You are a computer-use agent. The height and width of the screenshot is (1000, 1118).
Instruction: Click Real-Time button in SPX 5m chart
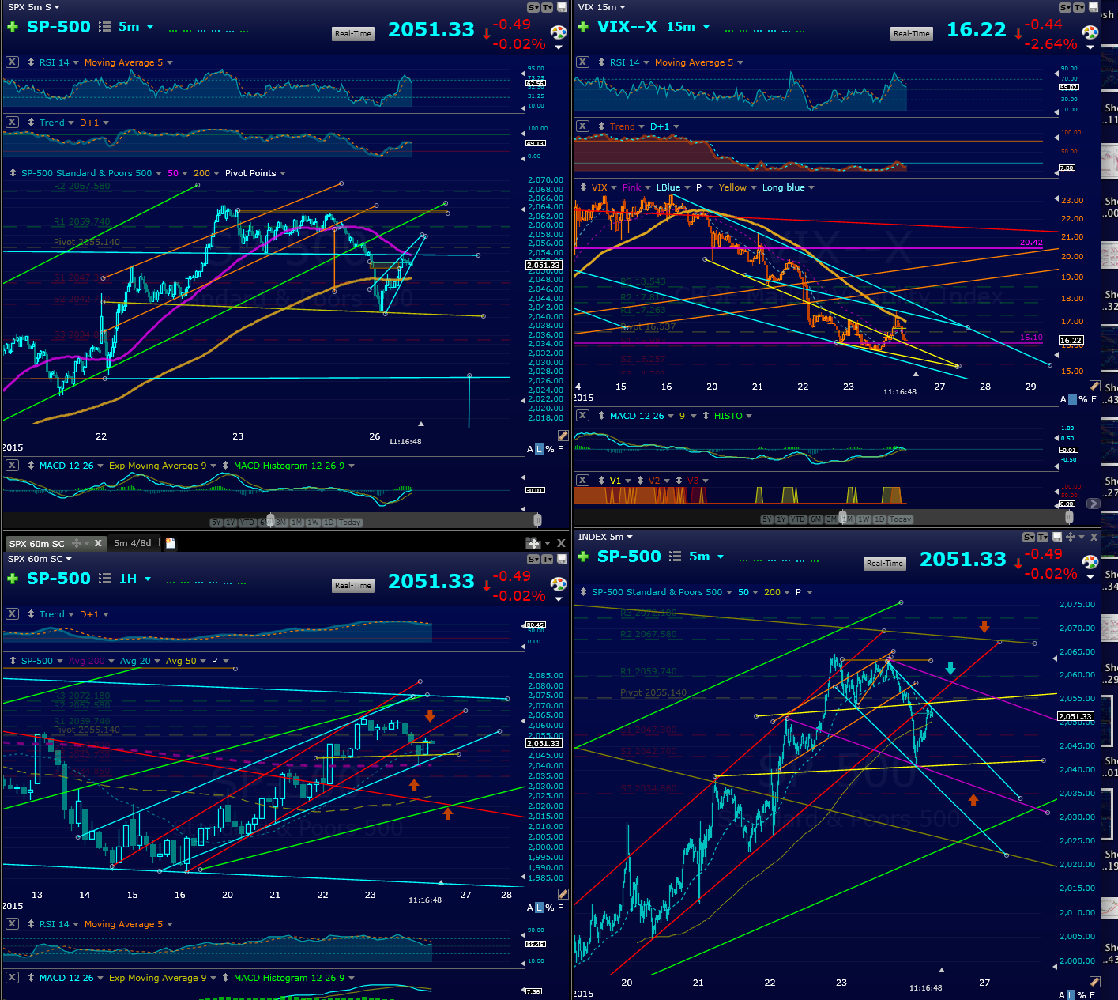(353, 34)
